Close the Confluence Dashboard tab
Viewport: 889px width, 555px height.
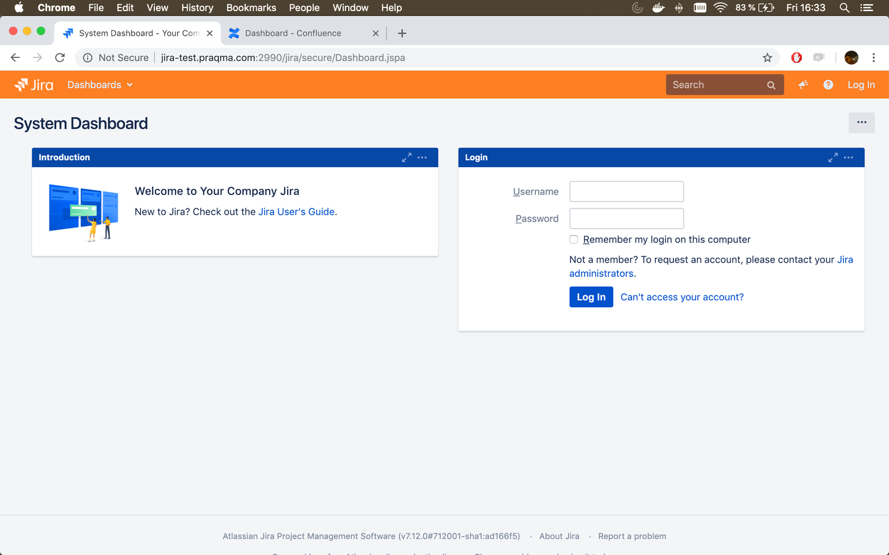(x=375, y=33)
